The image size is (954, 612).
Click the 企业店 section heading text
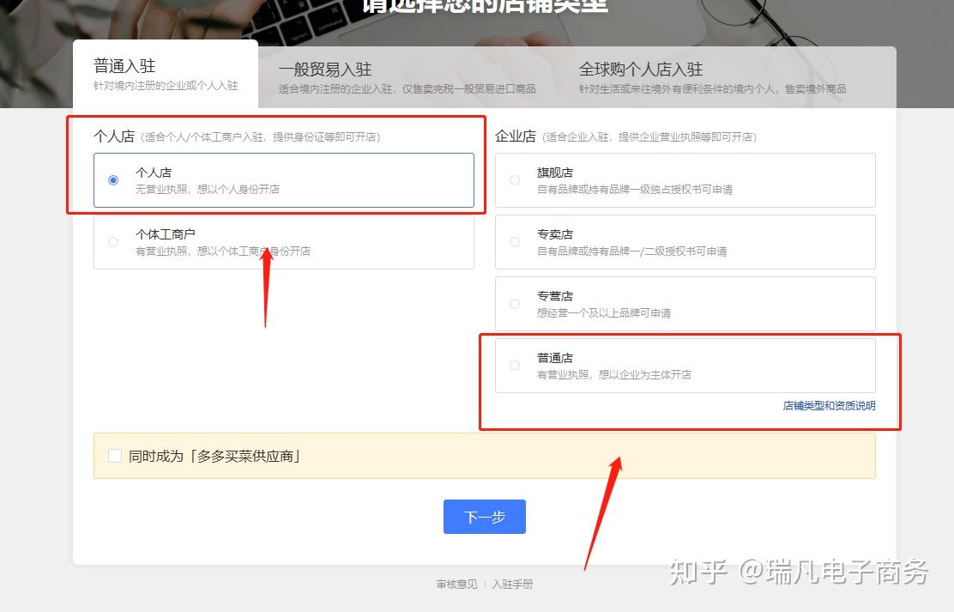[516, 136]
